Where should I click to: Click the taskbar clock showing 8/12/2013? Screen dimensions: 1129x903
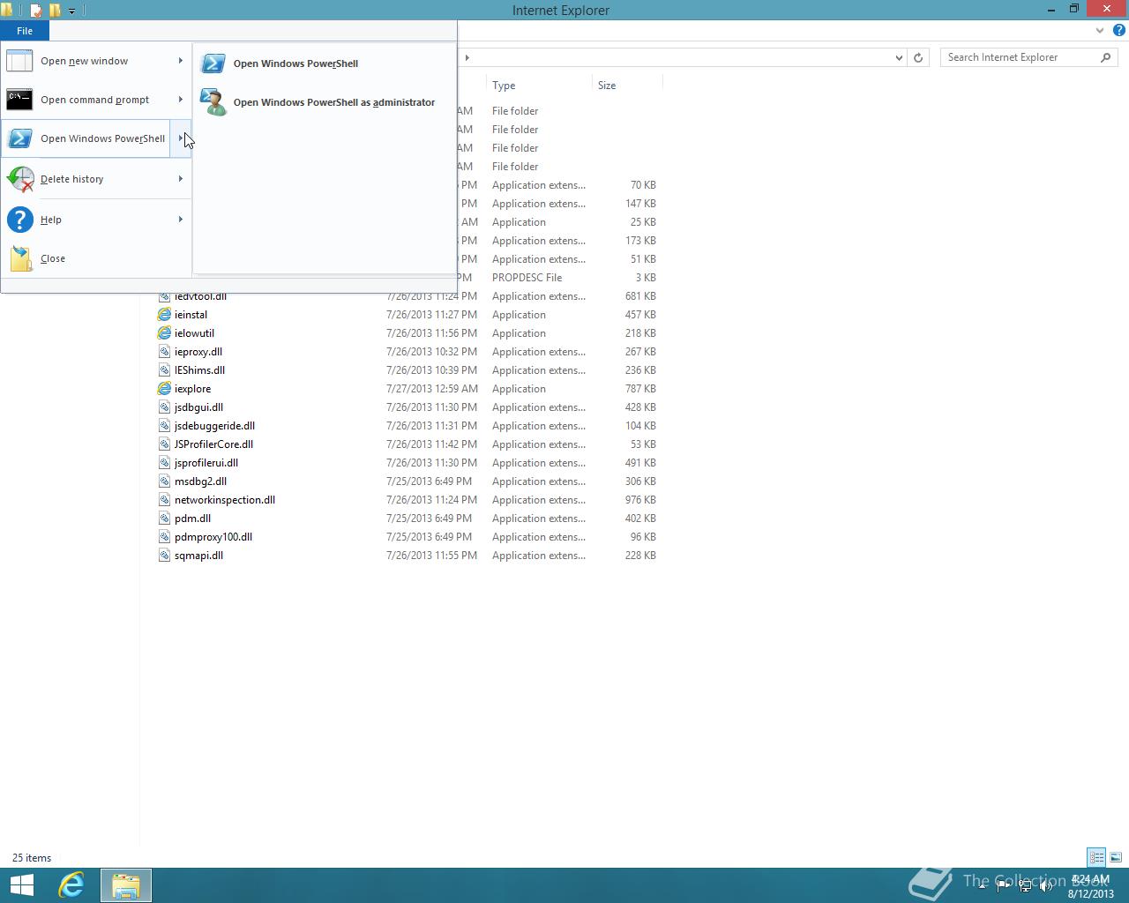click(1090, 886)
